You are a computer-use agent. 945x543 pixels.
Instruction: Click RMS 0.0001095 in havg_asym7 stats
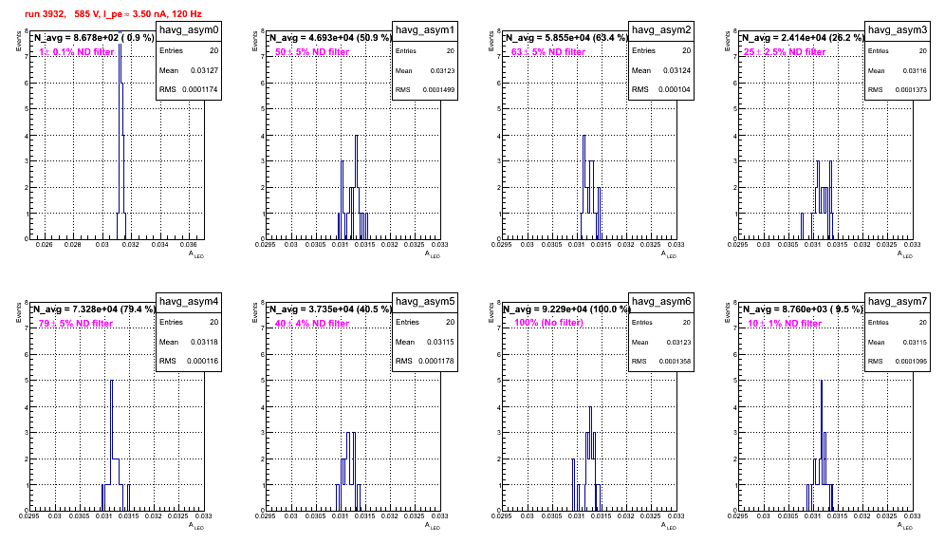pyautogui.click(x=898, y=362)
